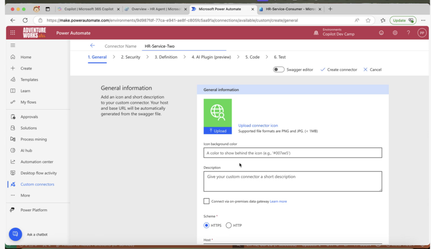Bookmark page with the star icon

click(368, 20)
